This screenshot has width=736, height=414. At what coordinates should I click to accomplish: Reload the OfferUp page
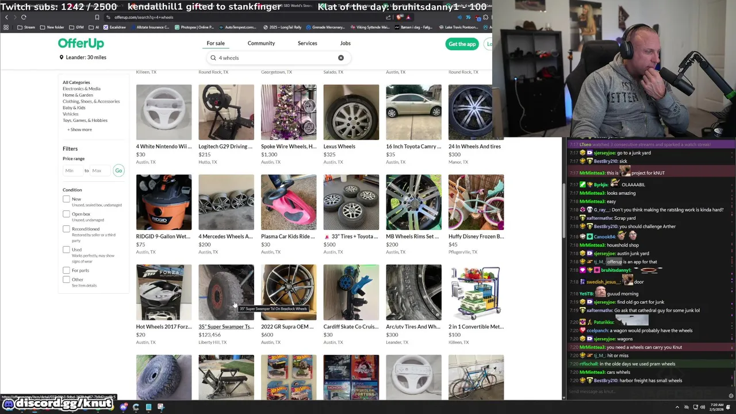point(24,17)
